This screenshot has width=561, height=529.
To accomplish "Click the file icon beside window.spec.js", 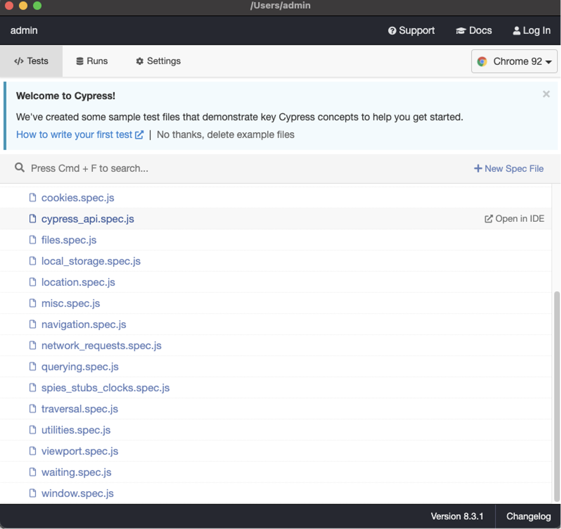I will click(x=33, y=493).
